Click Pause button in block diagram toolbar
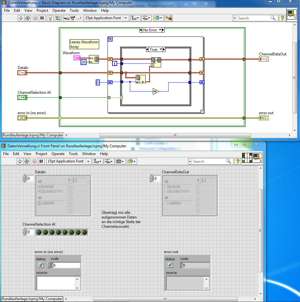 pos(42,18)
